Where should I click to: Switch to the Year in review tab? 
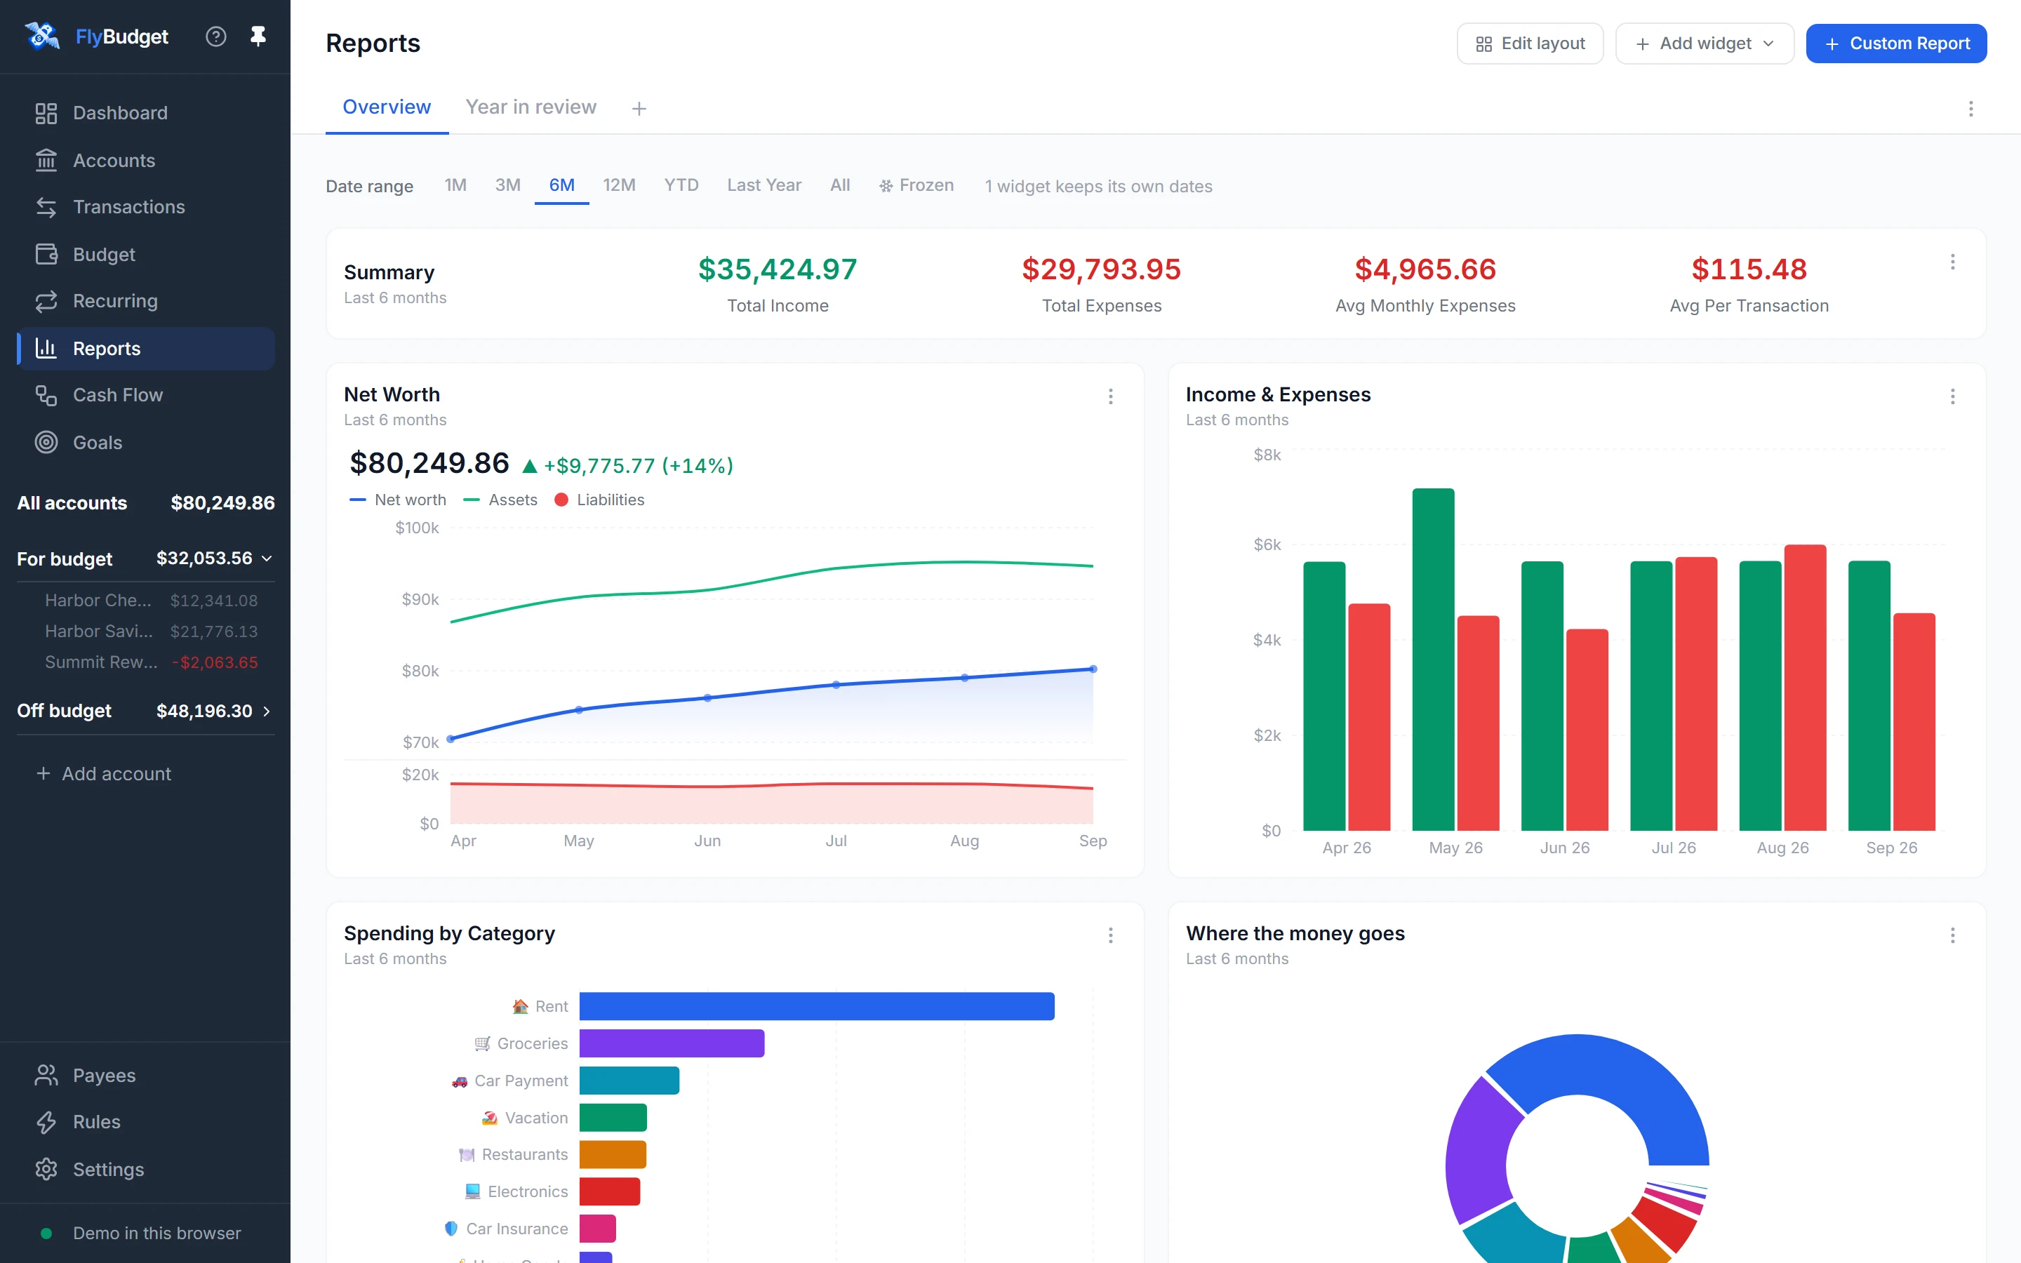(x=531, y=107)
